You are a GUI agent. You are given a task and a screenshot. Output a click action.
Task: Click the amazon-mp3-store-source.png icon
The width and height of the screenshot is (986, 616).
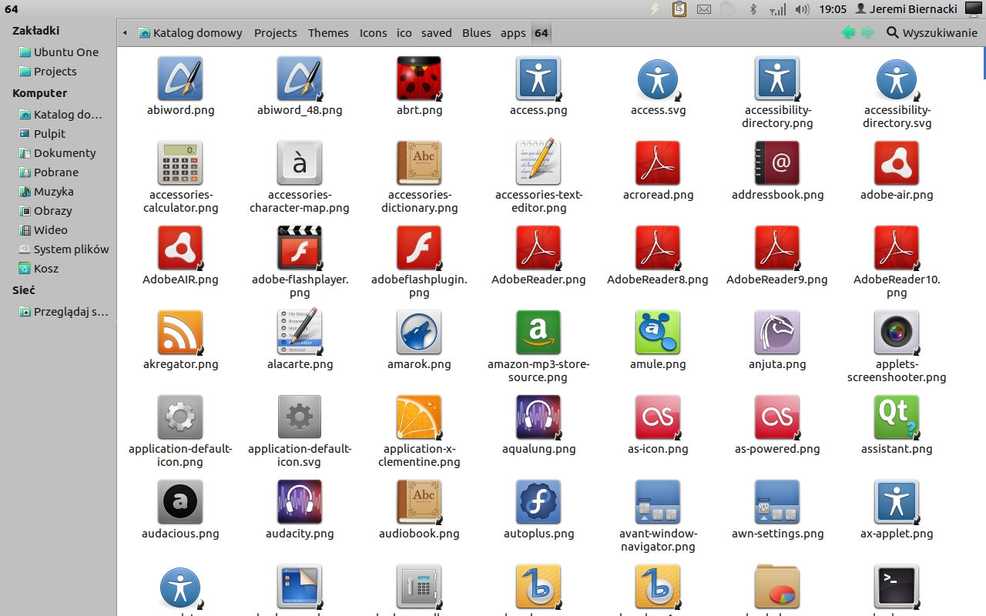(x=538, y=333)
